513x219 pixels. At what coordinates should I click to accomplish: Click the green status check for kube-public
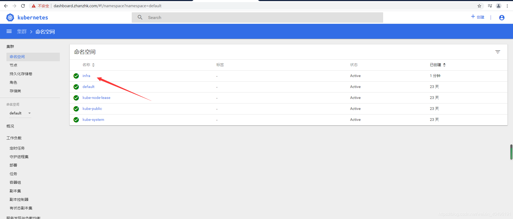point(76,109)
